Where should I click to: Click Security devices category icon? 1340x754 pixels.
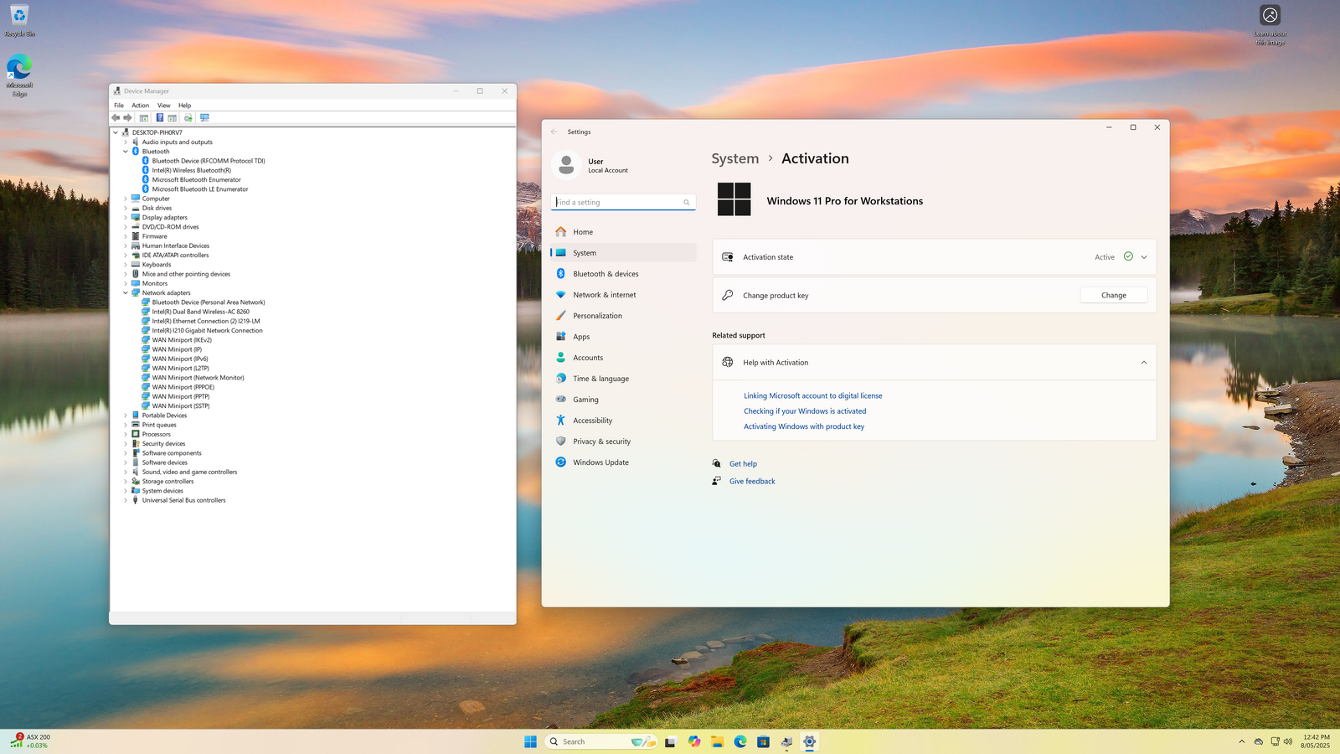pyautogui.click(x=136, y=444)
